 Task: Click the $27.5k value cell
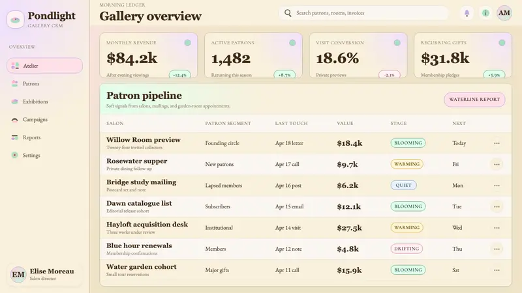(x=349, y=228)
